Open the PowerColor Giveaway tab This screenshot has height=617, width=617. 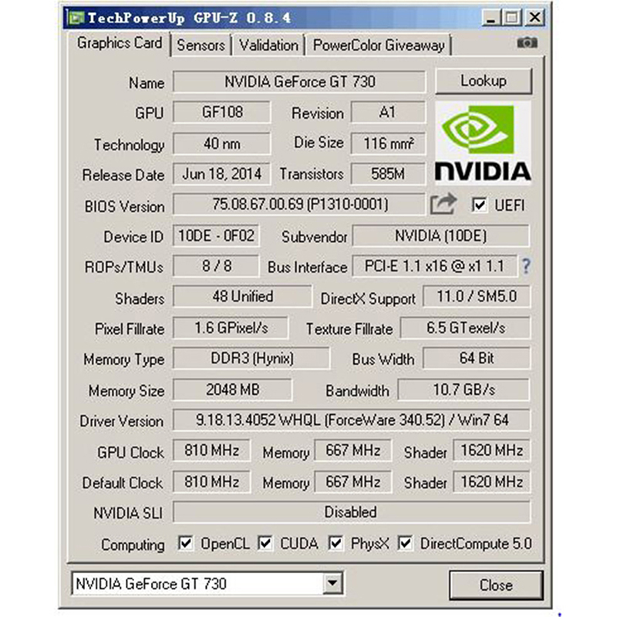tap(379, 45)
